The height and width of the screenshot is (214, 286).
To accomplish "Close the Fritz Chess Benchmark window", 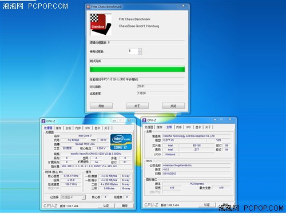I will [183, 6].
